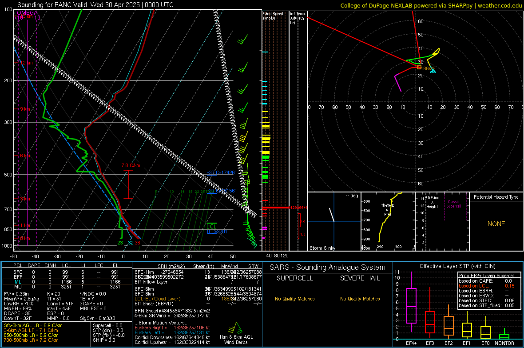This screenshot has height=348, width=524.
Task: Click the 'Theta-E v. Pres' plot label
Action: [x=387, y=209]
